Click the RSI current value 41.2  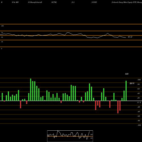coord(130,37)
